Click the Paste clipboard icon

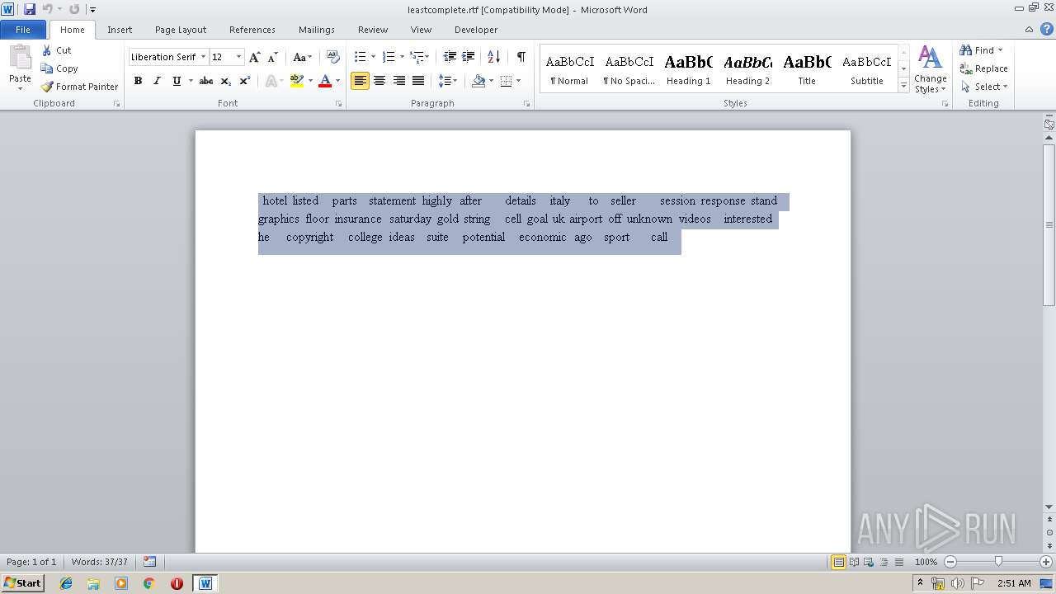20,57
